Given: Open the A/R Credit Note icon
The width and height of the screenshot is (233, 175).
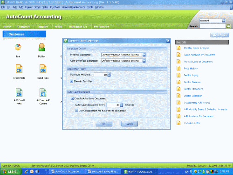Looking at the screenshot, I should (x=19, y=92).
